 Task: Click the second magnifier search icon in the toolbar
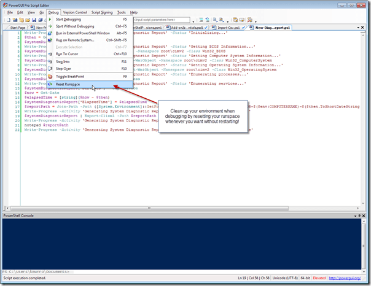point(221,20)
